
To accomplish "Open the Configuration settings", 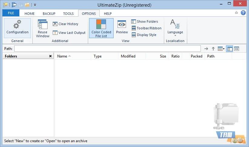I will [17, 28].
